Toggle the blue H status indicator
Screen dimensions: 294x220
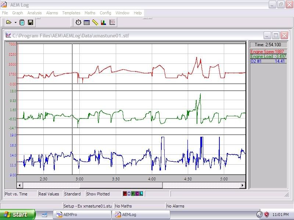point(129,194)
